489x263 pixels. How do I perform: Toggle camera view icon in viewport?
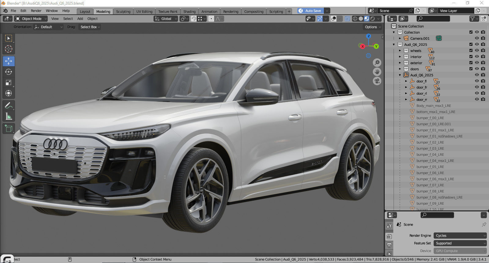pyautogui.click(x=377, y=81)
